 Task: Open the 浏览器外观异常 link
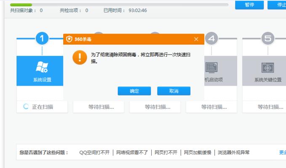(233, 152)
